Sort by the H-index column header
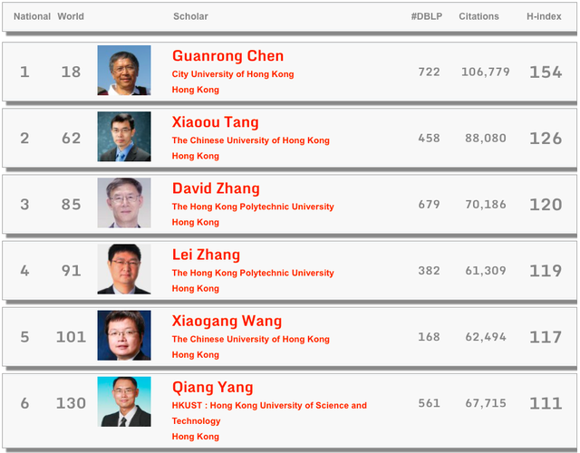This screenshot has height=453, width=580. pyautogui.click(x=544, y=16)
